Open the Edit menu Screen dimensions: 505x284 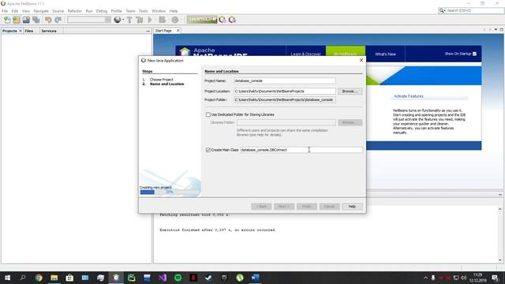click(15, 11)
